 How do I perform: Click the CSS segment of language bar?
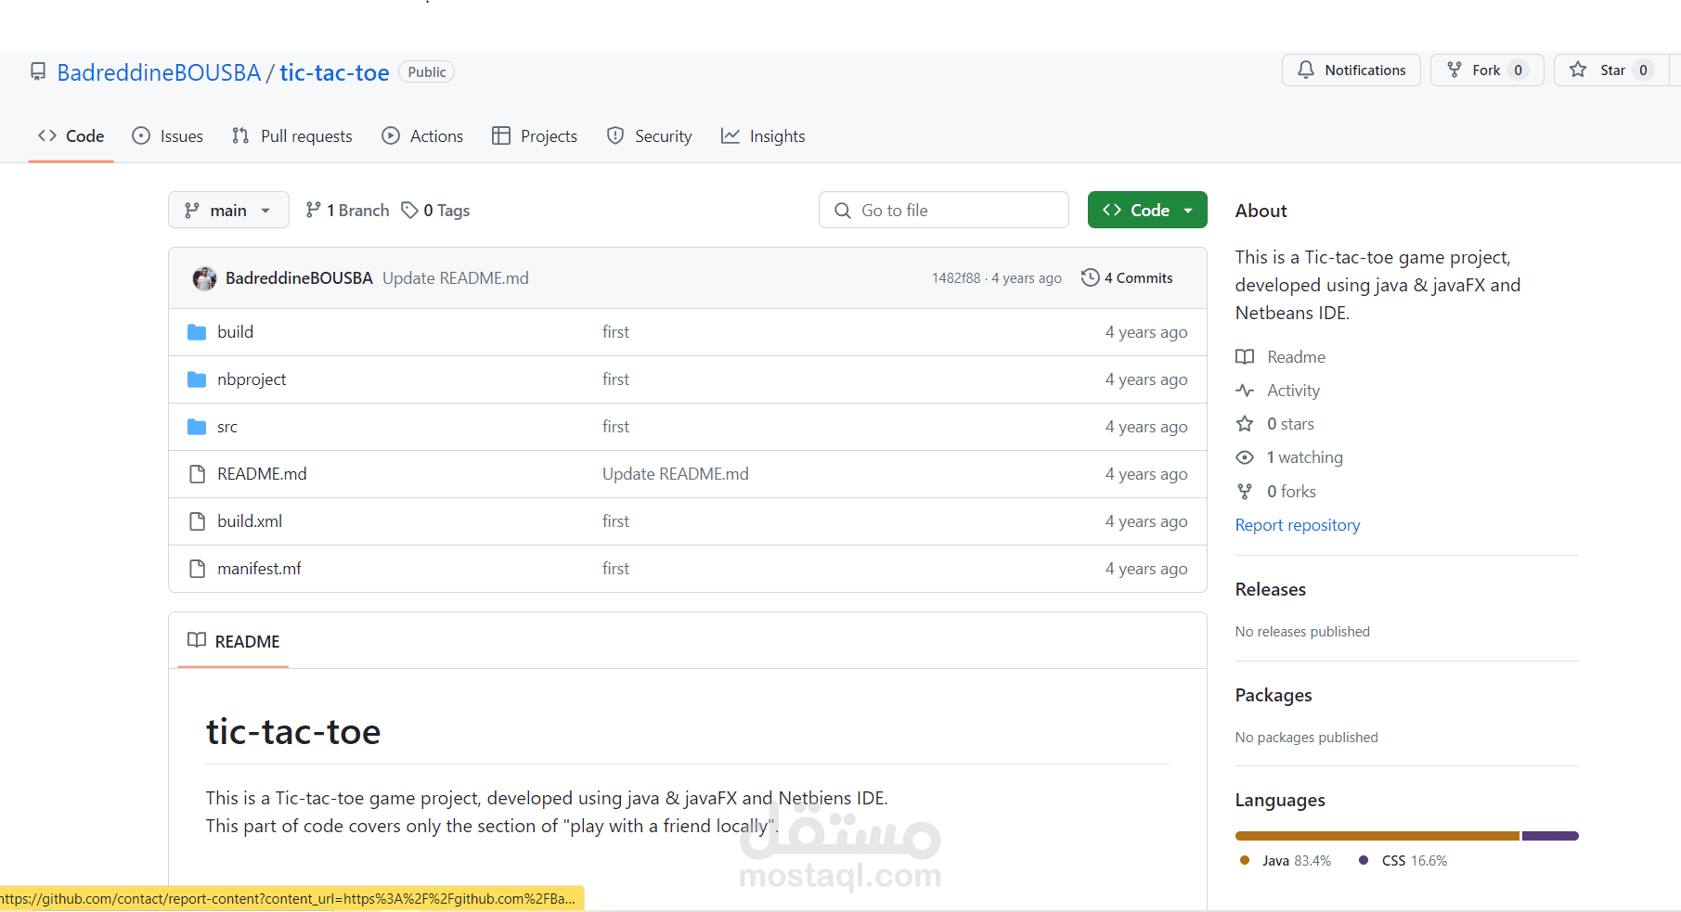tap(1550, 836)
